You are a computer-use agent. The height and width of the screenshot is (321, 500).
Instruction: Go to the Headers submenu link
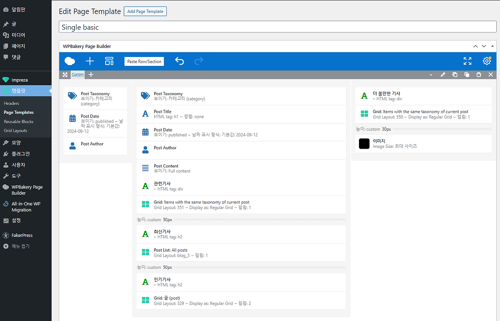coord(12,103)
